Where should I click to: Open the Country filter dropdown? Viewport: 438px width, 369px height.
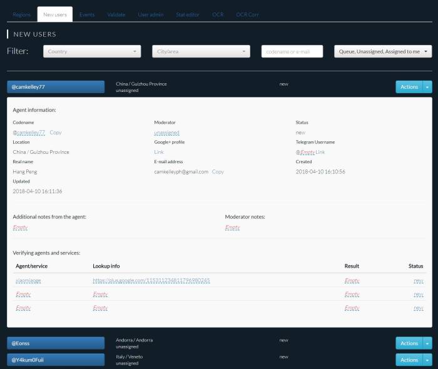tap(92, 51)
